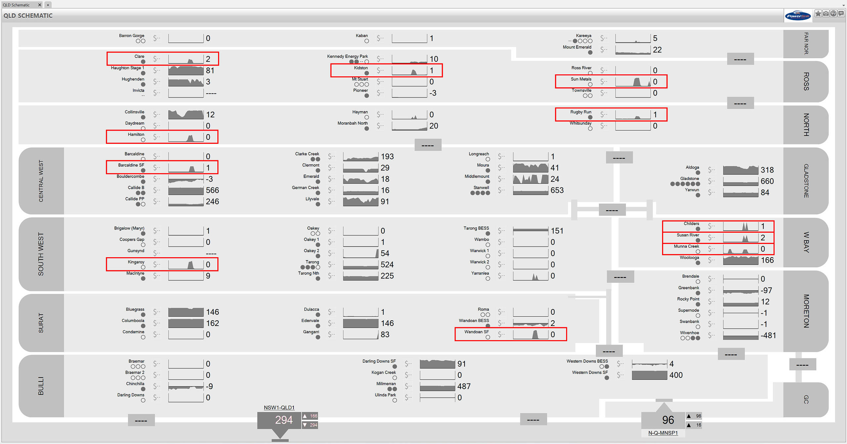Click the NSW1-QLD1 down arrow limit 294
Image resolution: width=847 pixels, height=444 pixels.
310,425
